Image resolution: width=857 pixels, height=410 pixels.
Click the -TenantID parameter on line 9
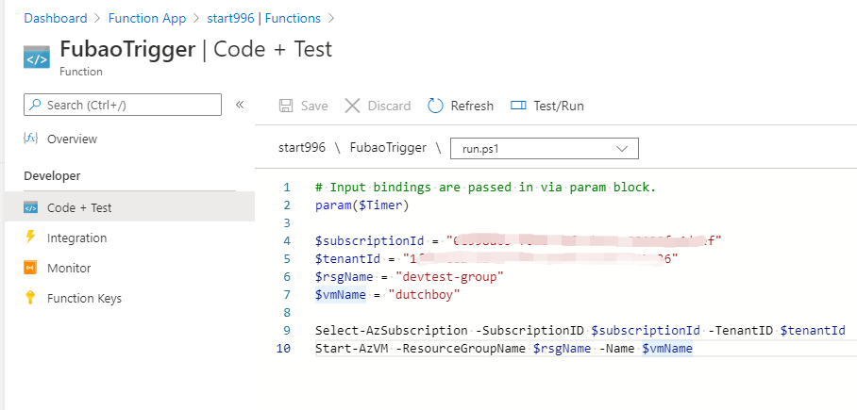[741, 330]
